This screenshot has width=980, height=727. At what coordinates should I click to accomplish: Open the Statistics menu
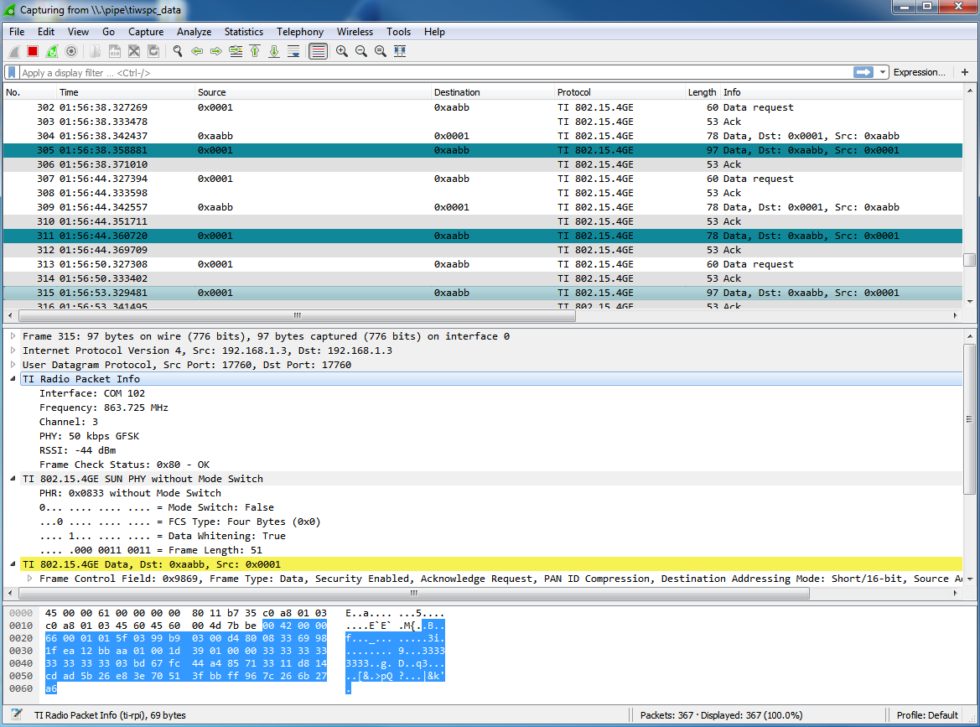(x=243, y=32)
